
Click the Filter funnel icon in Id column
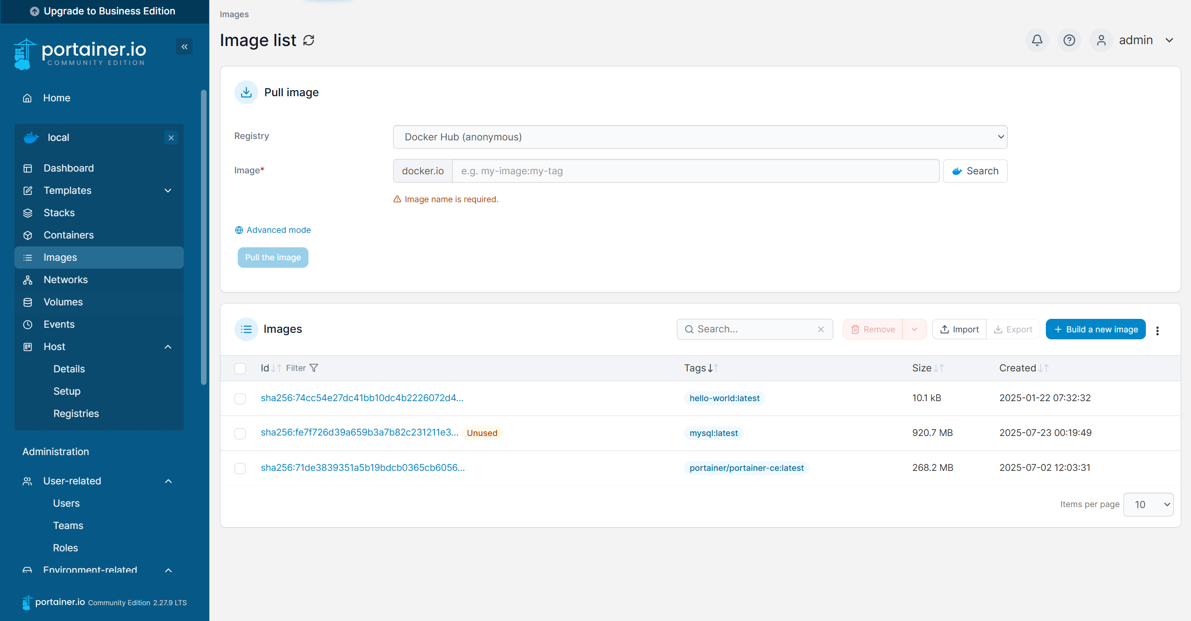(314, 368)
